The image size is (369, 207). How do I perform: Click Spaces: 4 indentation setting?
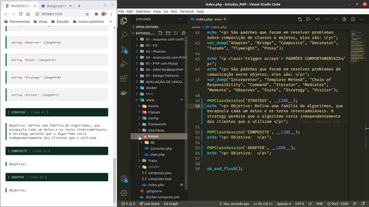pos(284,204)
